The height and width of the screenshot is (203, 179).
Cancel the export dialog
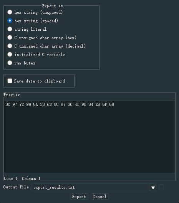99,196
